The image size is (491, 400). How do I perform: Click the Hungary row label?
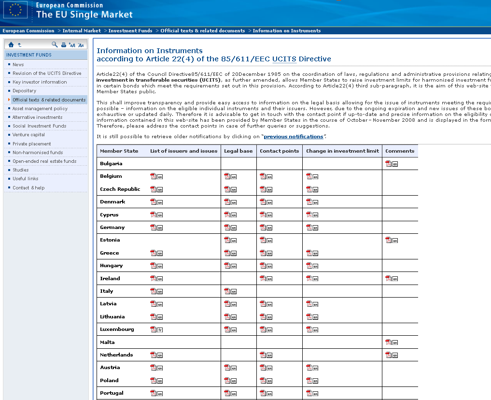[112, 266]
